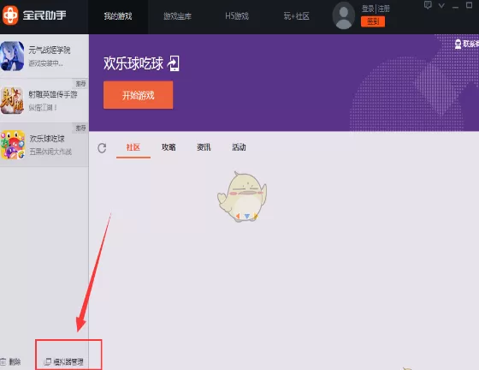
Task: Select 射雕英雄传手游 game icon
Action: tap(12, 100)
